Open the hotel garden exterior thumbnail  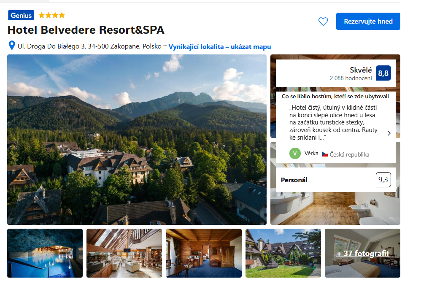click(x=283, y=253)
